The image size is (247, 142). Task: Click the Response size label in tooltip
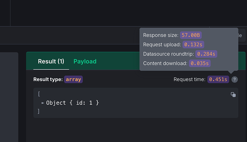[161, 35]
